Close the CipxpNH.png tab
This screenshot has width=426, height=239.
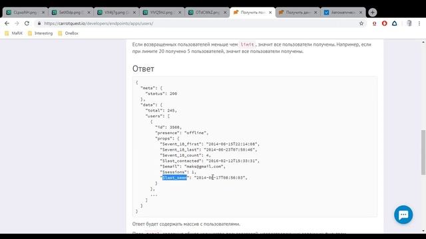point(43,13)
